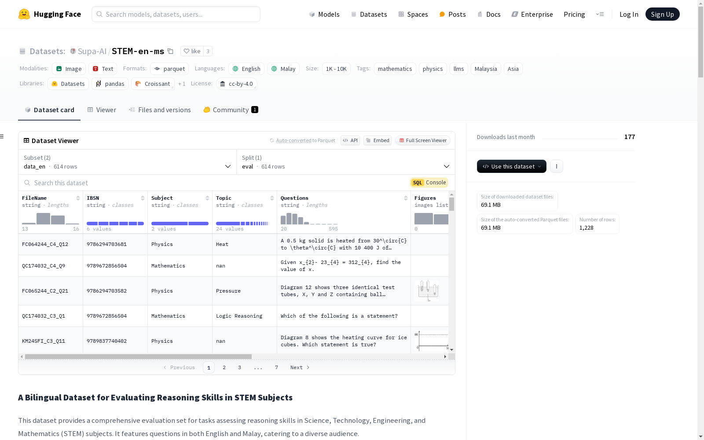This screenshot has height=440, width=704.
Task: Go to Datasets in the top navigation
Action: tap(369, 14)
